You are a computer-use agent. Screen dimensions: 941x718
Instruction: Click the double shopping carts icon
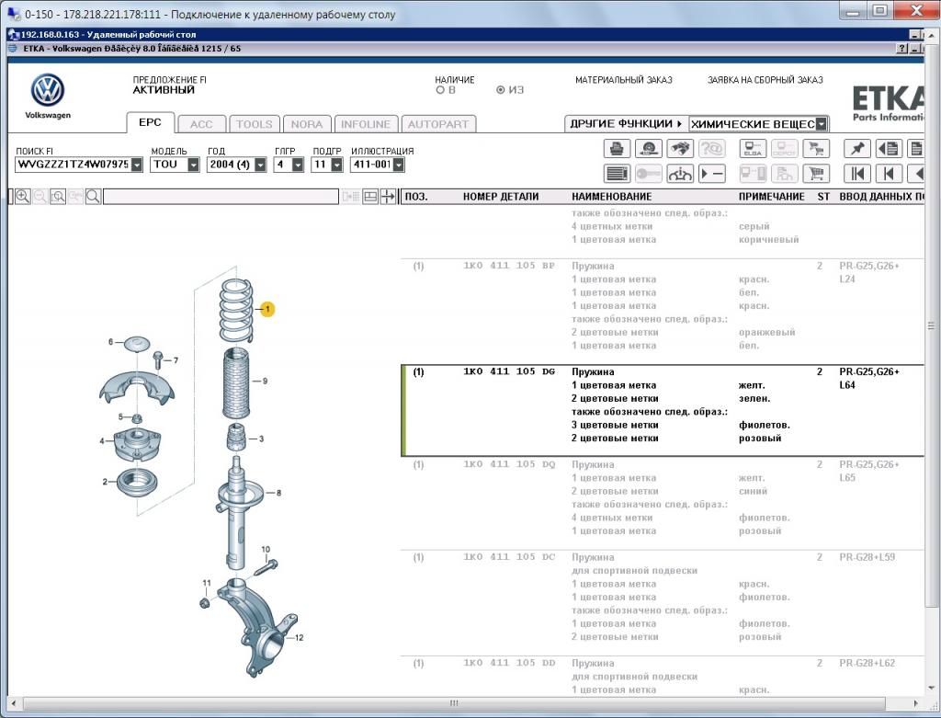click(x=816, y=148)
